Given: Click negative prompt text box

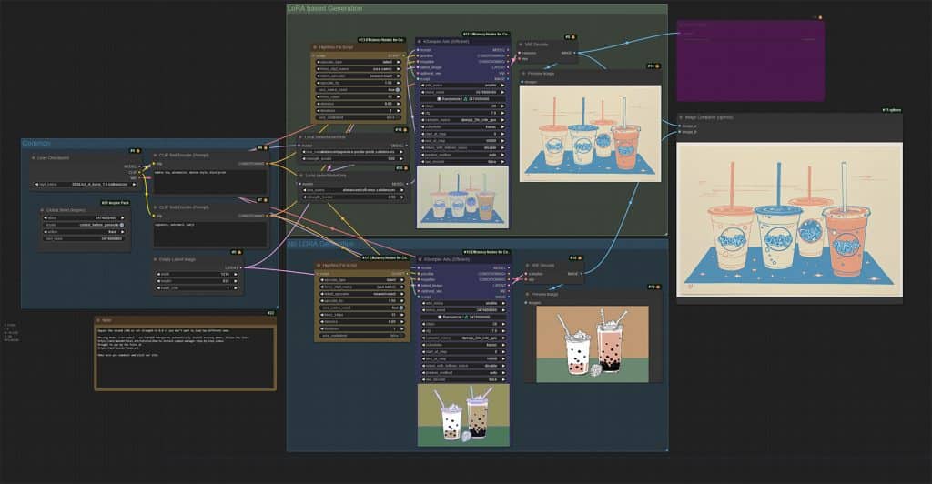Looking at the screenshot, I should coord(210,234).
